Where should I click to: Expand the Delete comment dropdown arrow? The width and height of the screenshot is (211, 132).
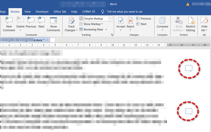click(20, 30)
